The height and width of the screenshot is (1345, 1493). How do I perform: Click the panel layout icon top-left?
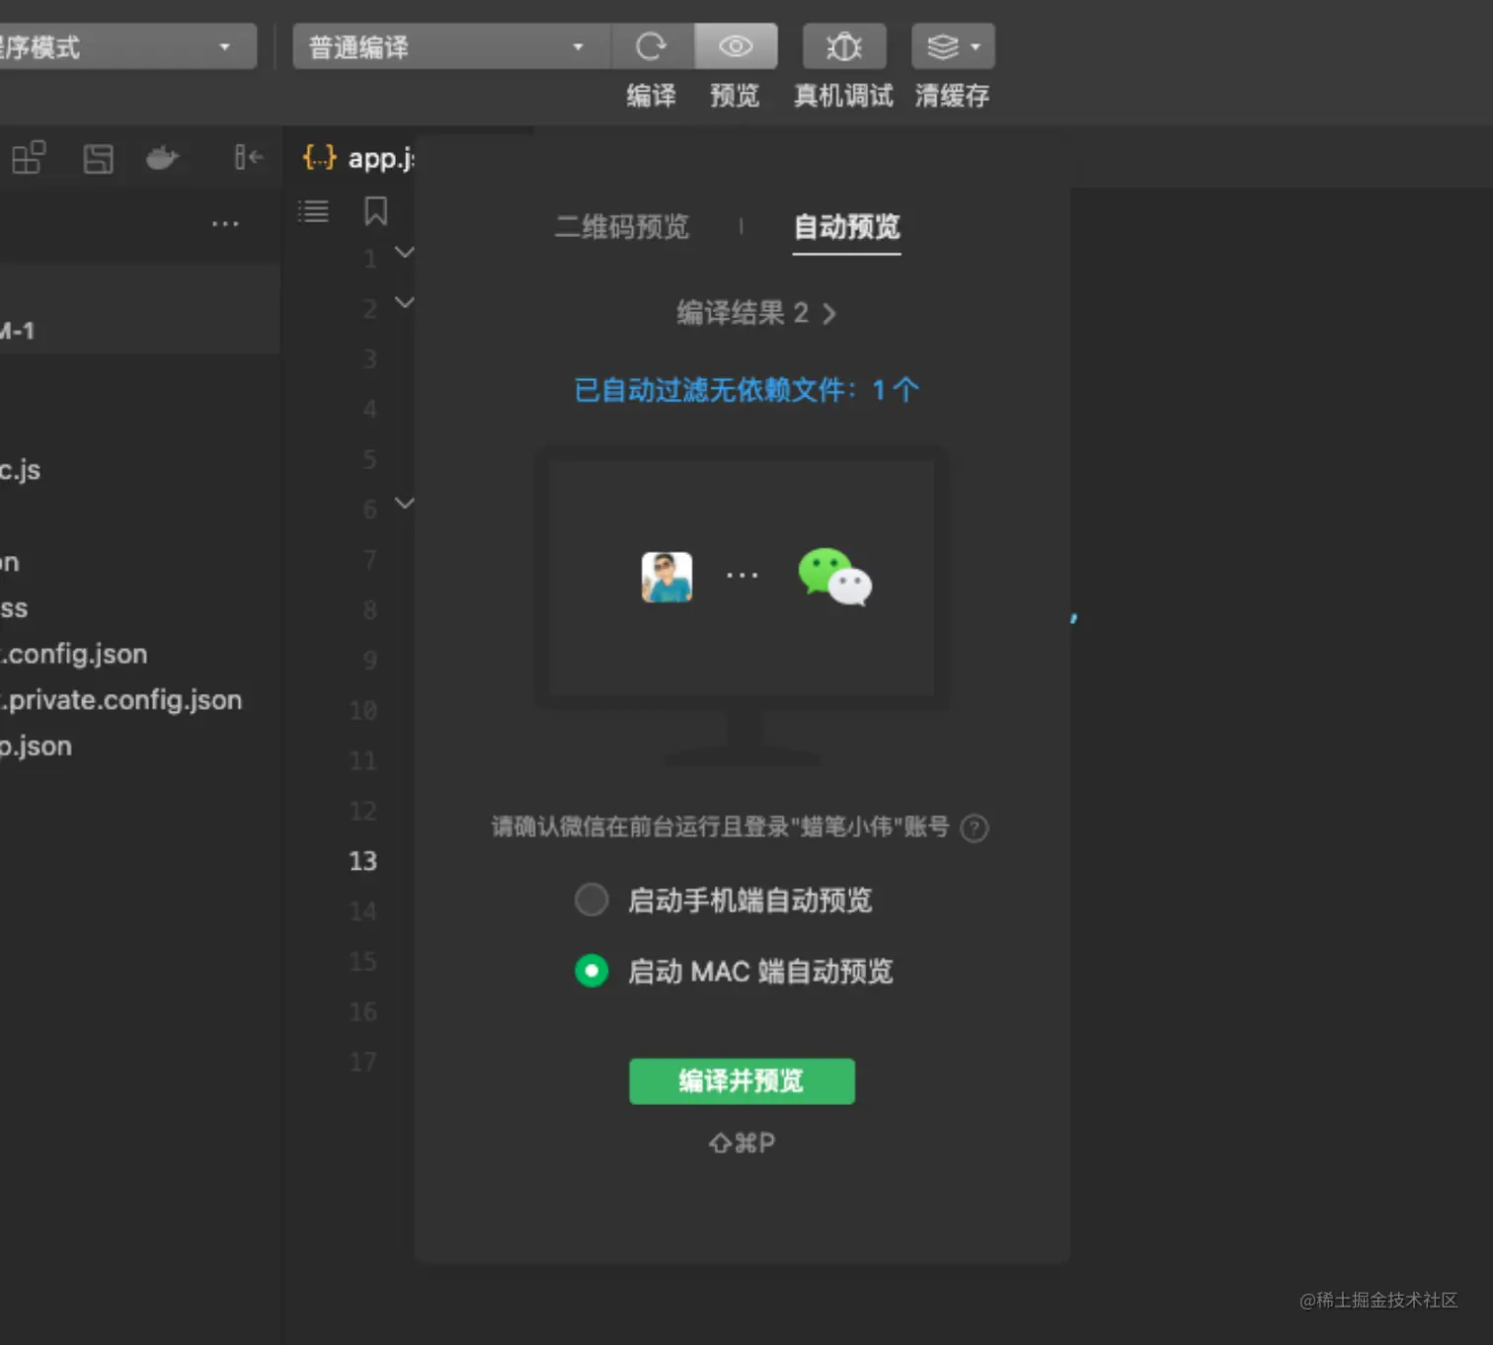click(29, 156)
